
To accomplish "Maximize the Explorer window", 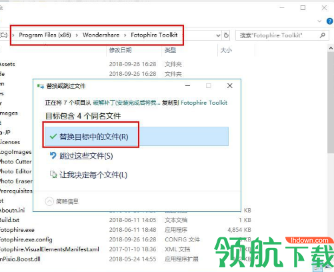I will pyautogui.click(x=303, y=8).
